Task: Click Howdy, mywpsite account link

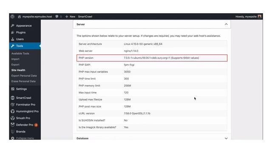Action: click(246, 17)
